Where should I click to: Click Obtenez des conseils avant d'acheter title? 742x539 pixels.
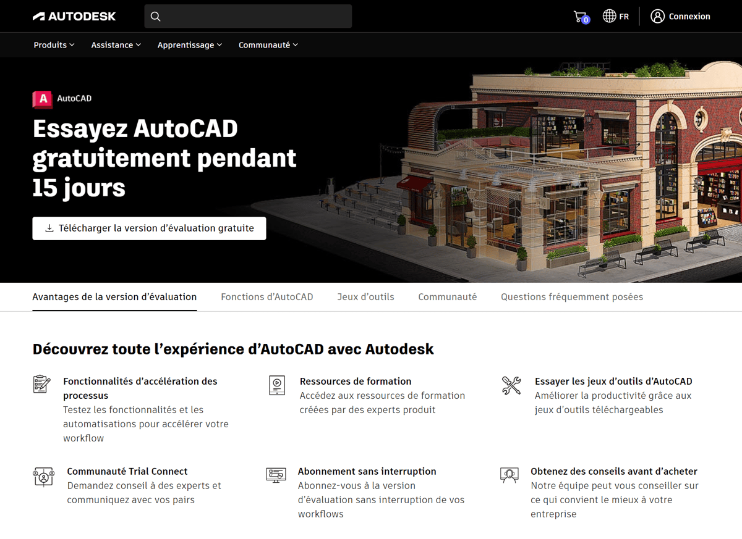tap(614, 472)
